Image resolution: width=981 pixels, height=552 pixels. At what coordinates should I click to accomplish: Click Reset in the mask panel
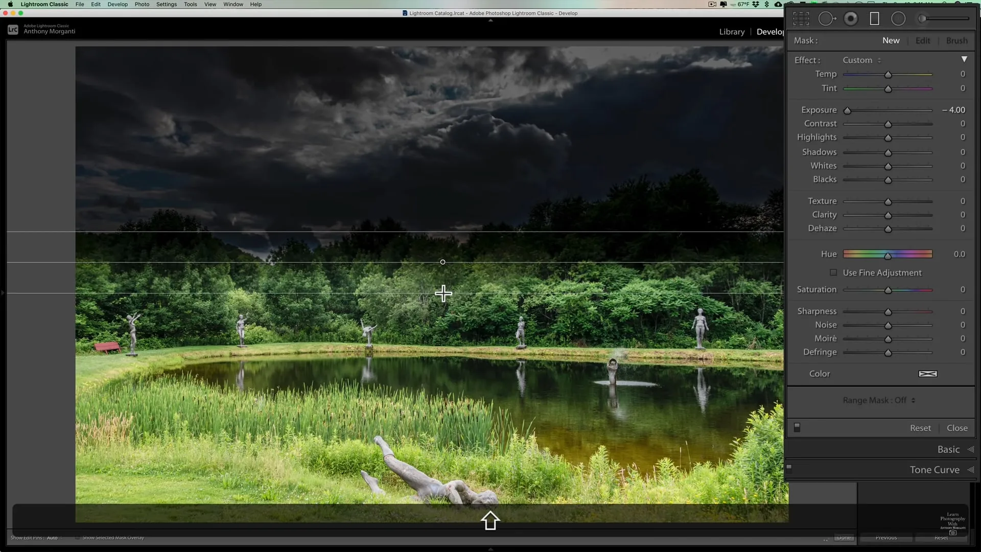tap(920, 428)
